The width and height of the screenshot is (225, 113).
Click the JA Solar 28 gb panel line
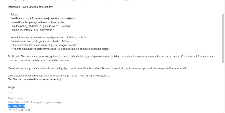point(41,26)
